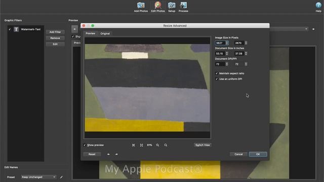Open the Keep Unchanged preset dropdown
The image size is (324, 182).
pyautogui.click(x=38, y=177)
